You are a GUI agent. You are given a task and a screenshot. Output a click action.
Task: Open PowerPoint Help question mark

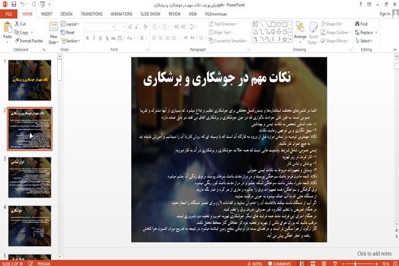click(x=360, y=5)
